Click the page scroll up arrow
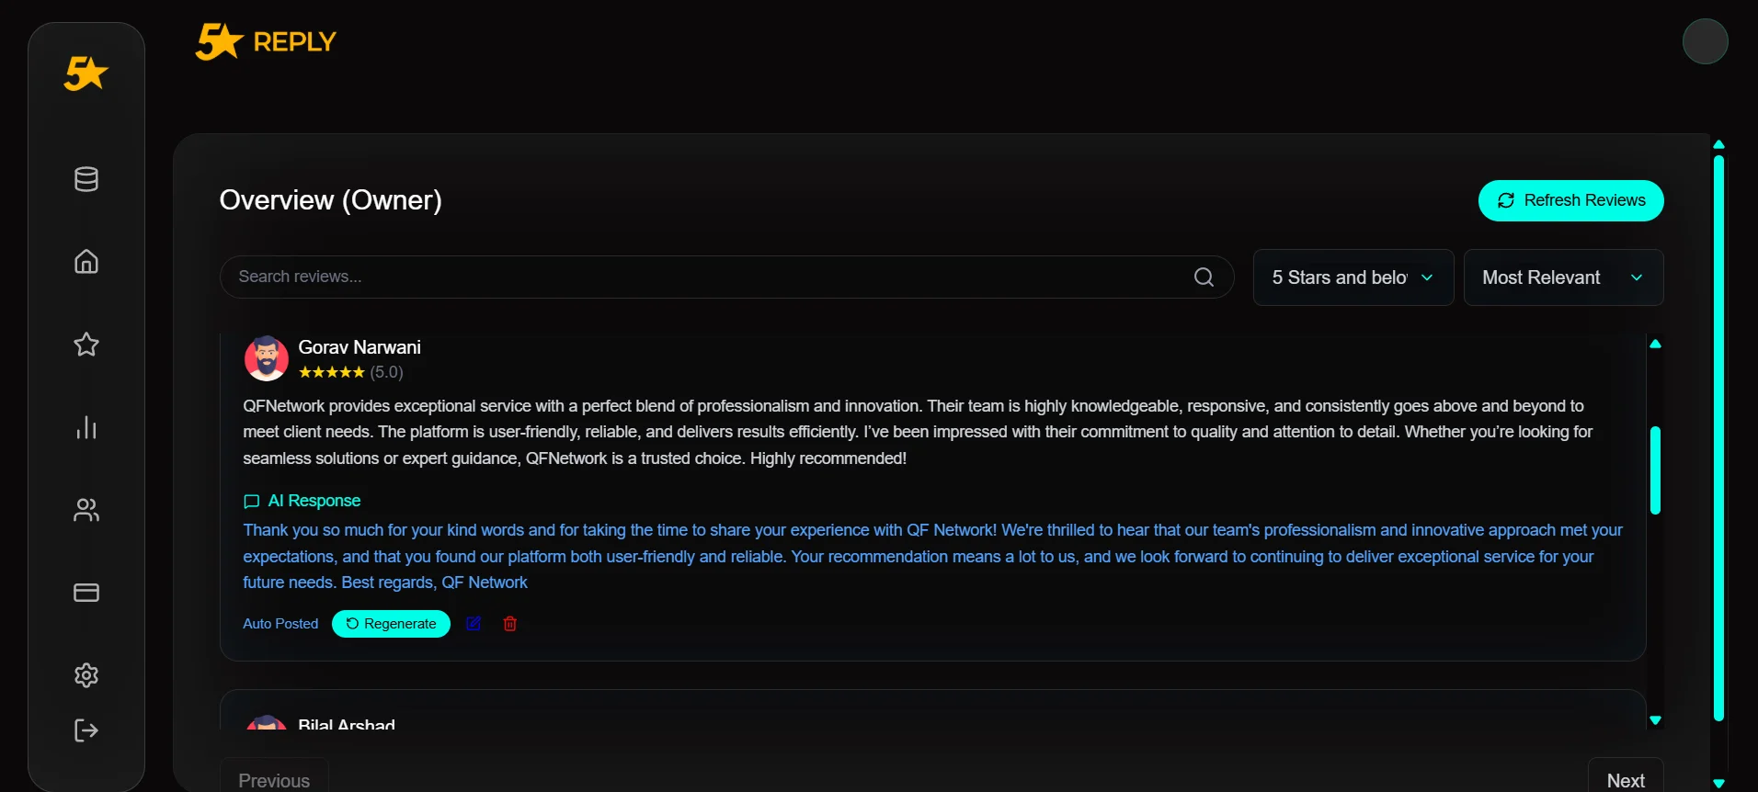Image resolution: width=1758 pixels, height=792 pixels. tap(1718, 144)
